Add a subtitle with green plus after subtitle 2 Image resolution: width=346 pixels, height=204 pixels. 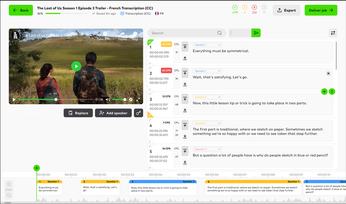pos(324,91)
